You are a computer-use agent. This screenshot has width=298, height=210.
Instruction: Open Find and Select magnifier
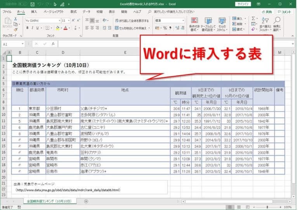pyautogui.click(x=277, y=24)
